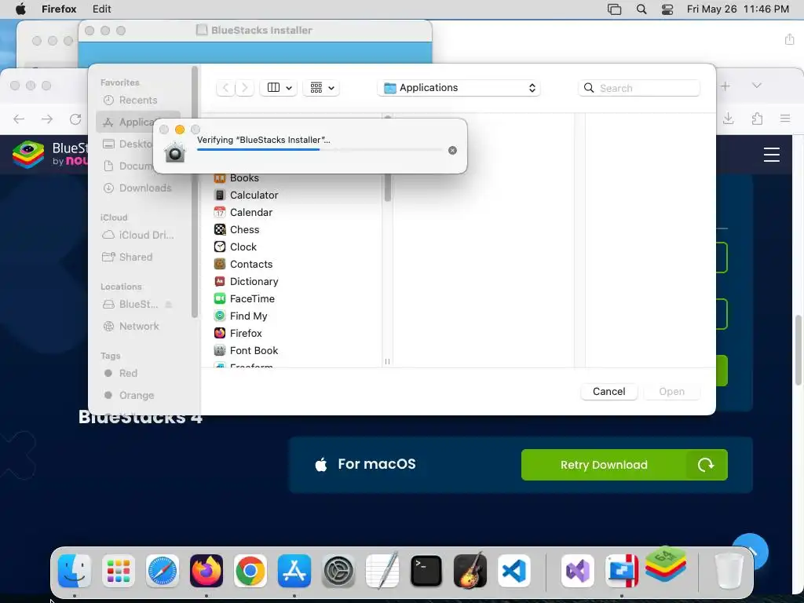The width and height of the screenshot is (804, 603).
Task: Click the Open button
Action: tap(672, 392)
